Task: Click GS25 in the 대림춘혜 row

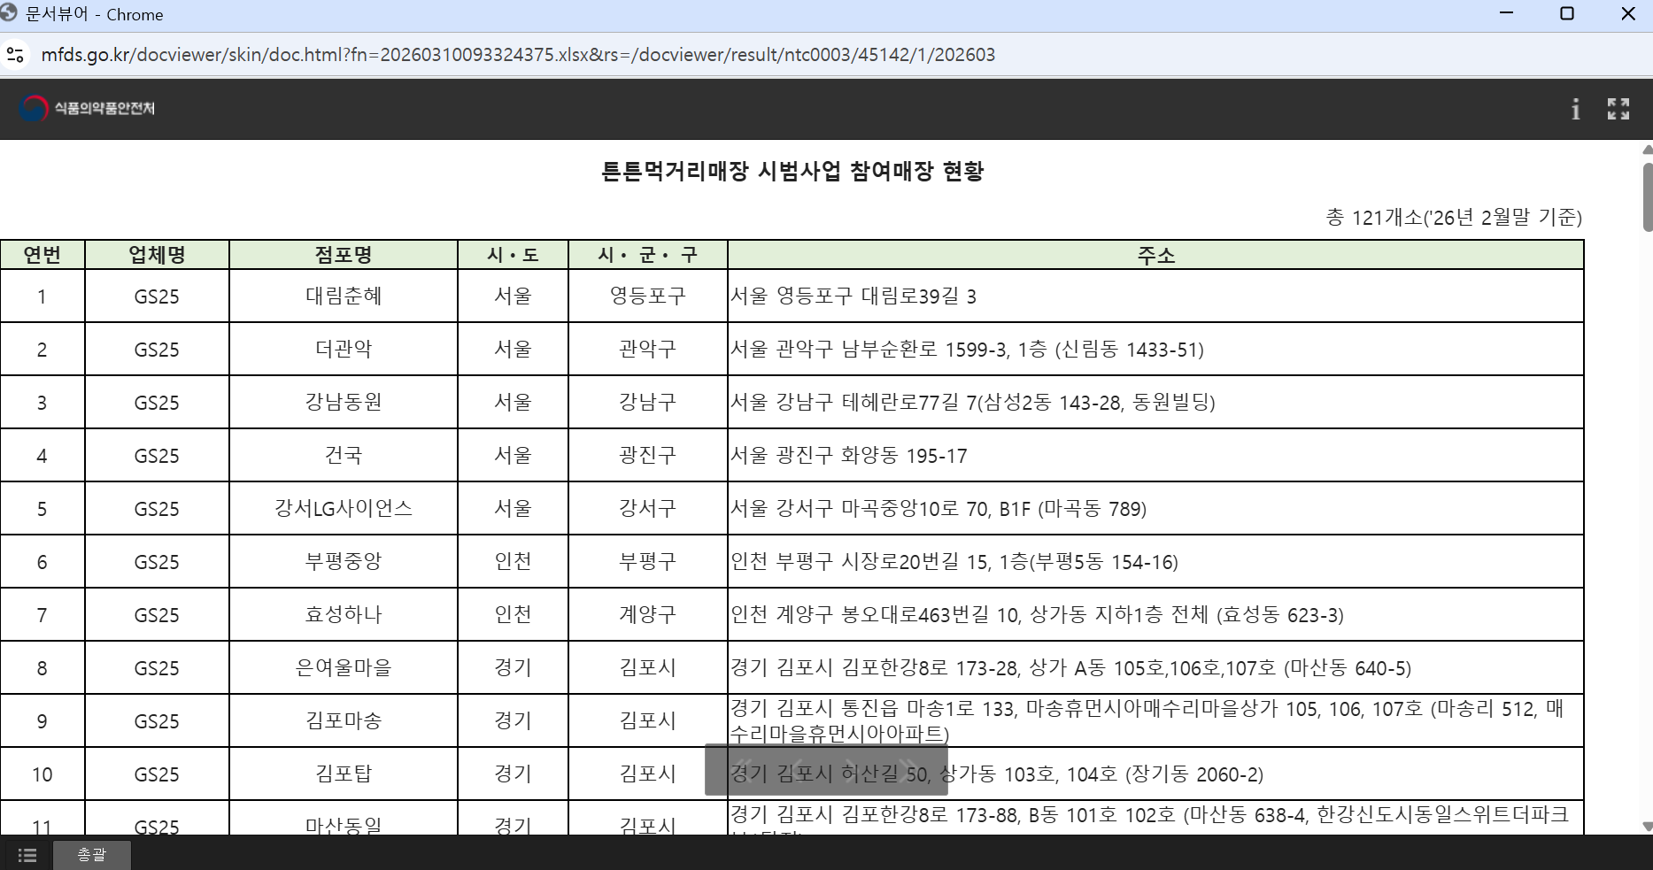Action: coord(157,296)
